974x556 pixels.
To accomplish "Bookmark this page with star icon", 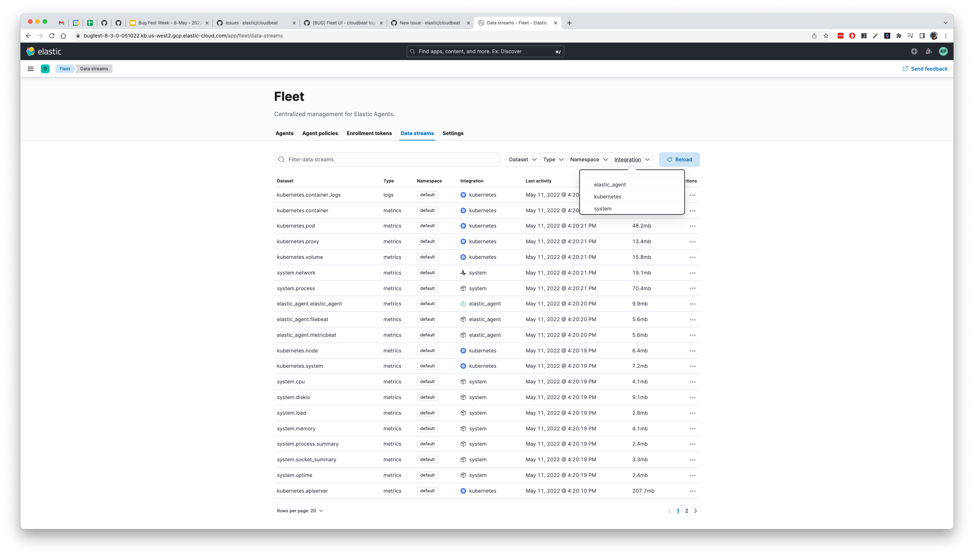I will coord(826,36).
